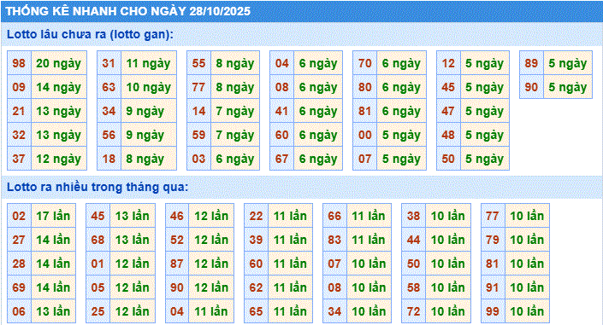Select '12 lần' beside number 52
This screenshot has width=603, height=325.
coord(211,240)
